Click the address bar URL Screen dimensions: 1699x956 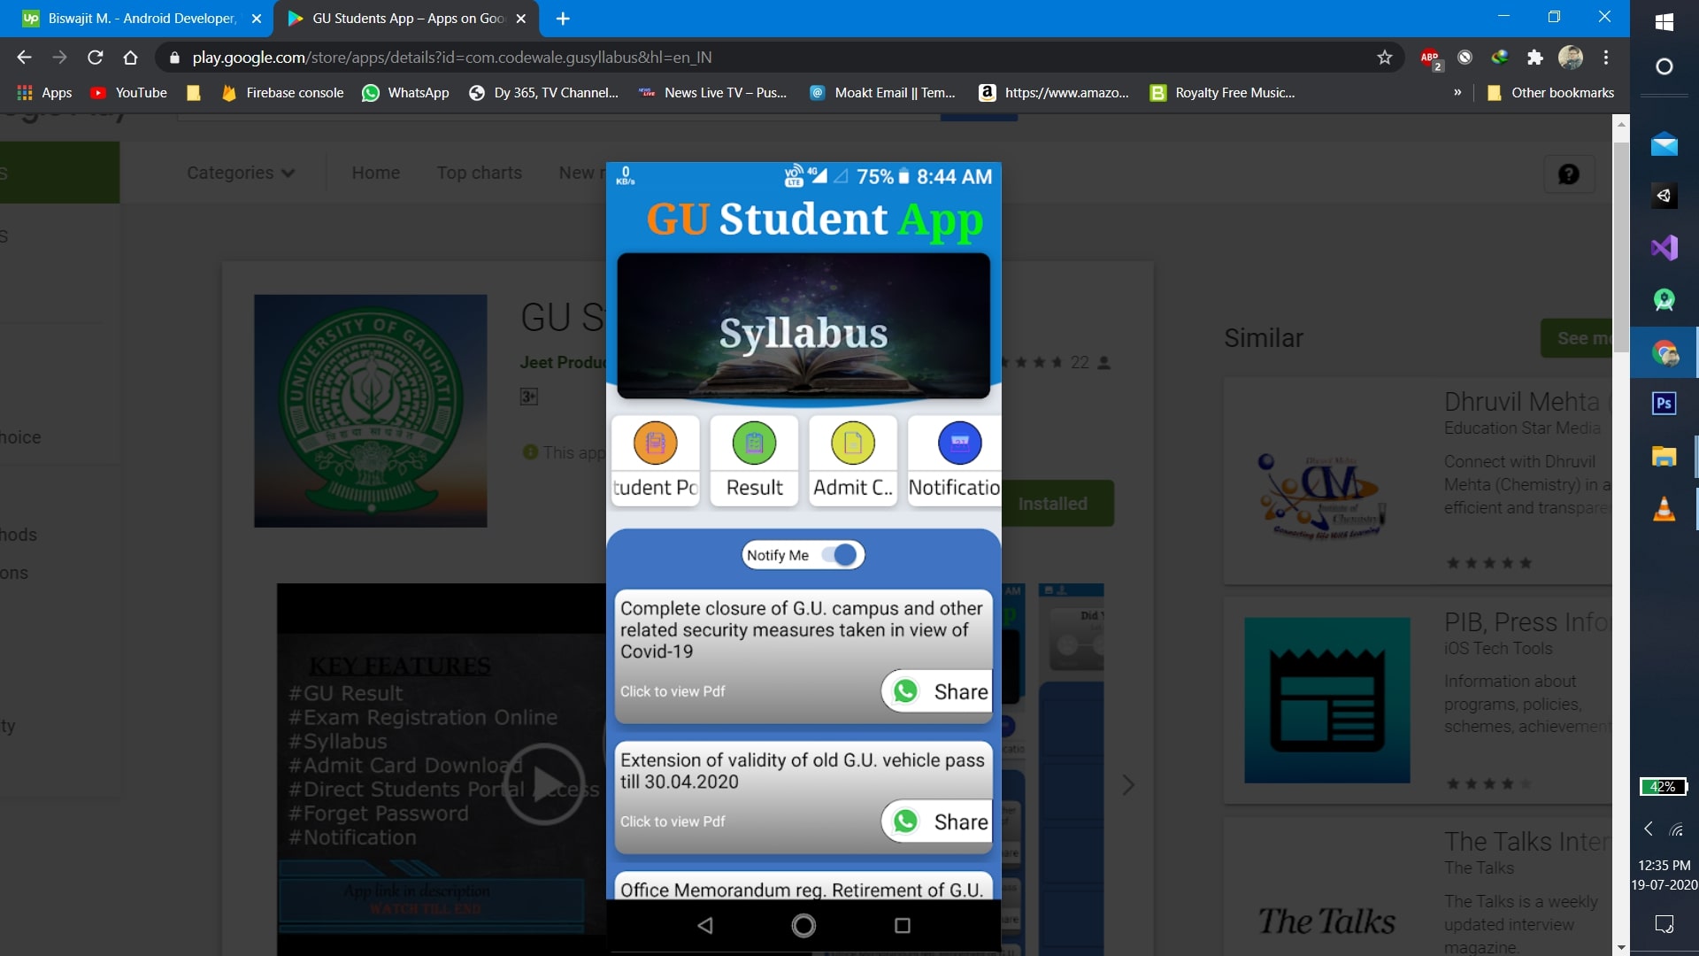point(452,58)
